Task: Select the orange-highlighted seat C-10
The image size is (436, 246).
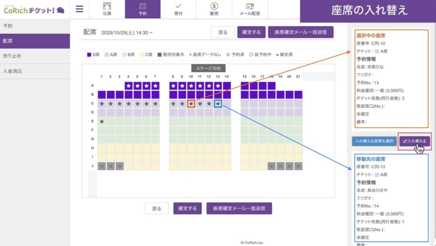Action: [191, 103]
